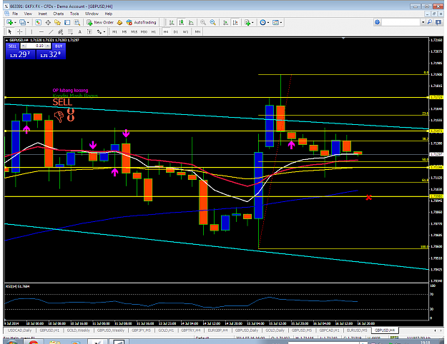Toggle Auto Scroll chart icon
447x344 pixels.
225,22
